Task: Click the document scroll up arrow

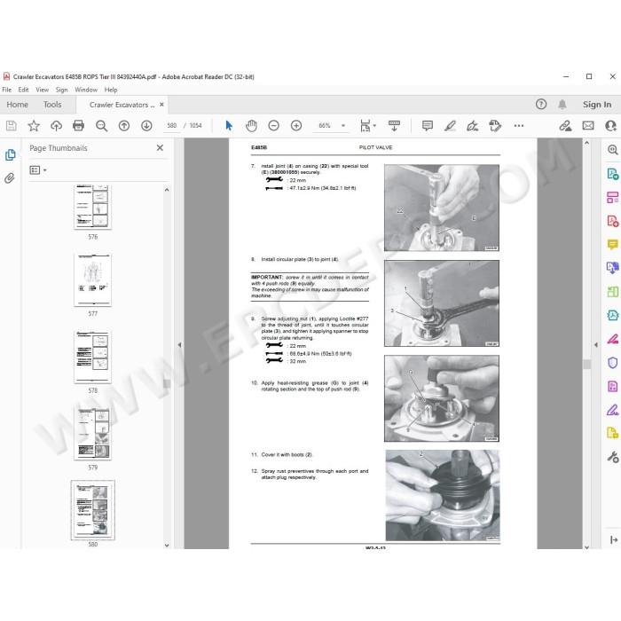Action: point(587,142)
